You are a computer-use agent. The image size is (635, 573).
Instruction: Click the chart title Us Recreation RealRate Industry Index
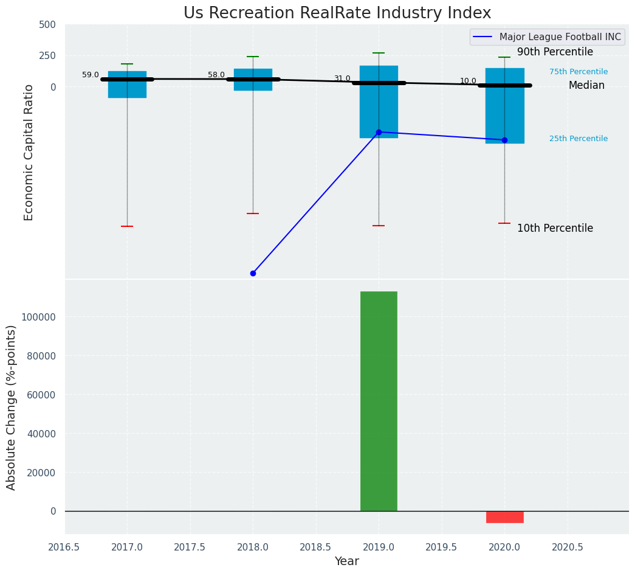(337, 13)
